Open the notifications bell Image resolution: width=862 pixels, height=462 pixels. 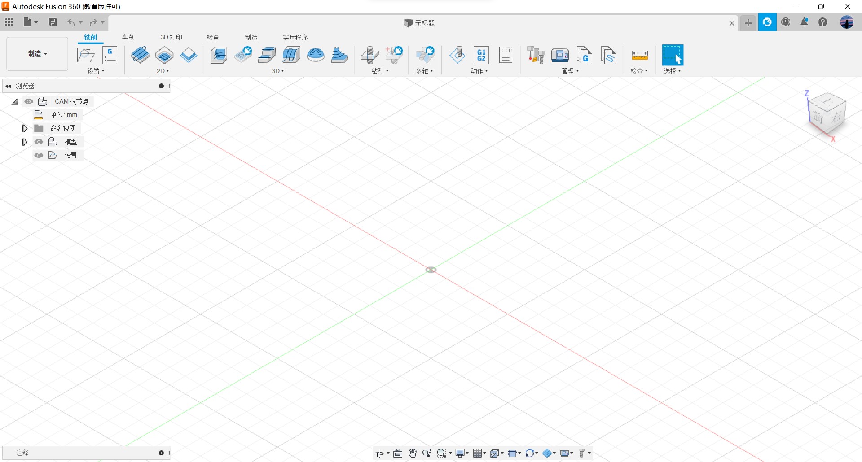(805, 22)
